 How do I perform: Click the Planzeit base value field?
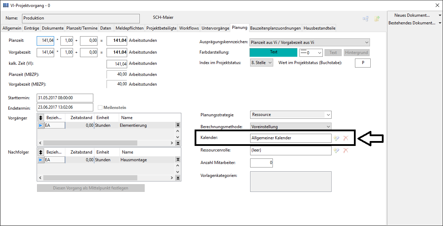pos(45,41)
